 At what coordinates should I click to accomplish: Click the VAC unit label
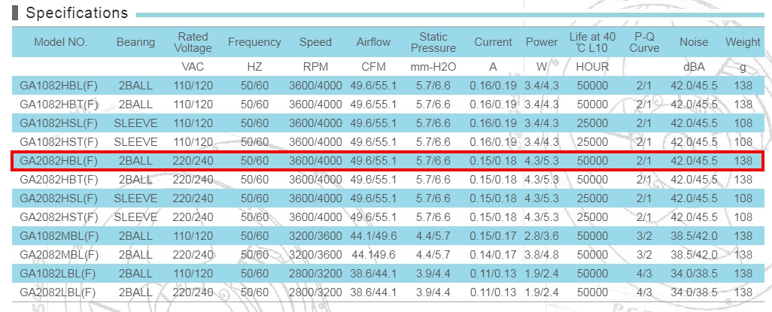pos(193,66)
